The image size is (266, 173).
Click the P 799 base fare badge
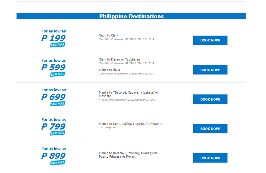[57, 133]
